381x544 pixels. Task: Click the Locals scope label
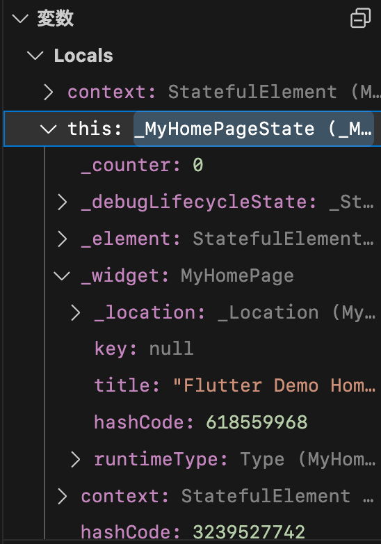click(x=83, y=56)
